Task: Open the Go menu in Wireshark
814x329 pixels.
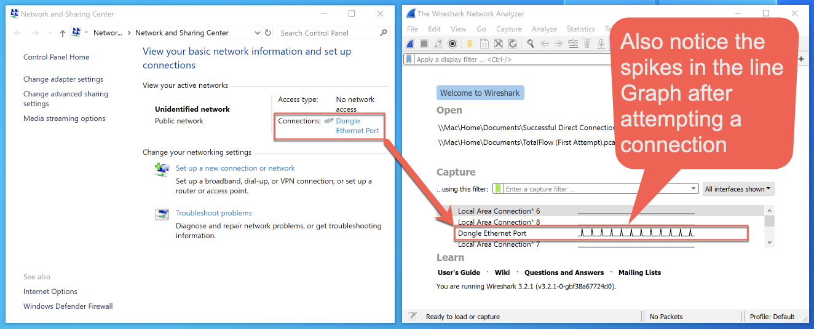Action: (x=481, y=29)
